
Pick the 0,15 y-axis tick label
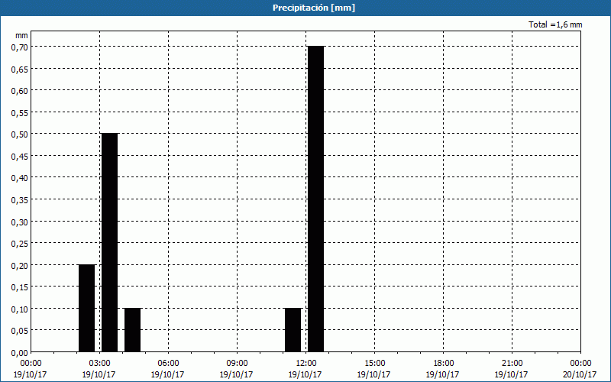[x=20, y=287]
